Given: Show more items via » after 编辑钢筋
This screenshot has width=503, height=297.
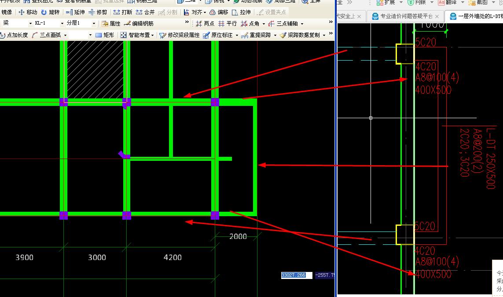Looking at the screenshot, I should [x=187, y=22].
